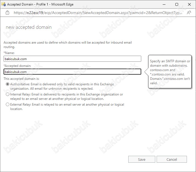Image resolution: width=196 pixels, height=172 pixels.
Task: Open the Read aloud icon in address bar
Action: click(189, 13)
